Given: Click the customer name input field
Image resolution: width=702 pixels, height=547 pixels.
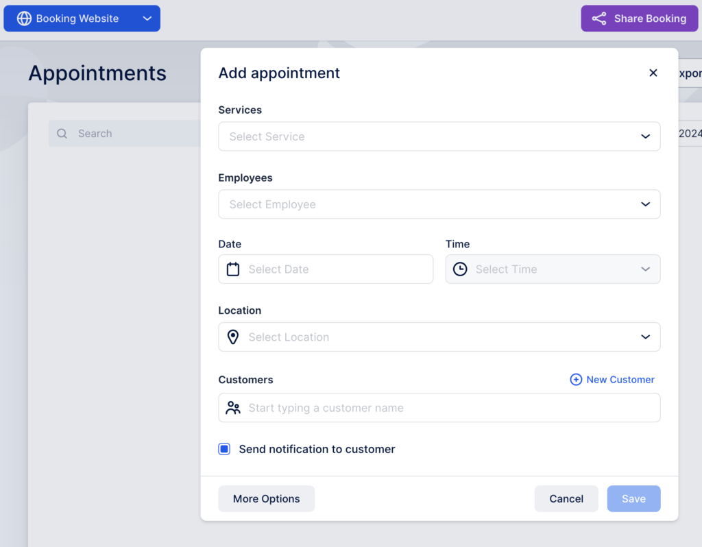Looking at the screenshot, I should tap(439, 408).
